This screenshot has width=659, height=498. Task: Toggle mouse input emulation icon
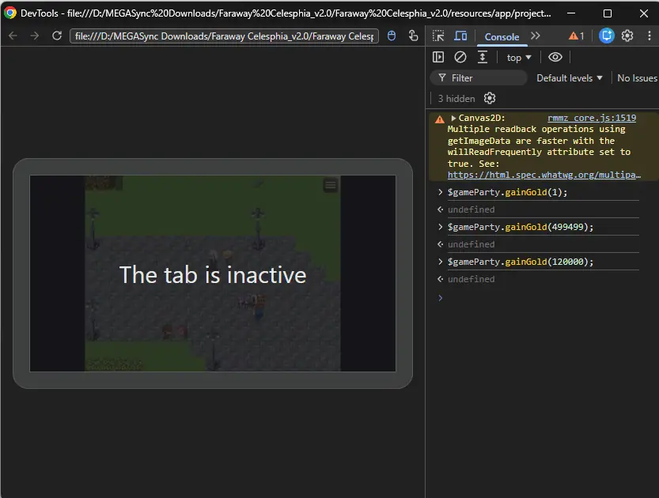tap(392, 36)
